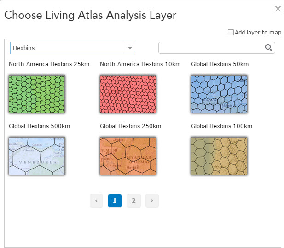Close the Living Atlas dialog
Screen dimensions: 284x248
pyautogui.click(x=278, y=9)
